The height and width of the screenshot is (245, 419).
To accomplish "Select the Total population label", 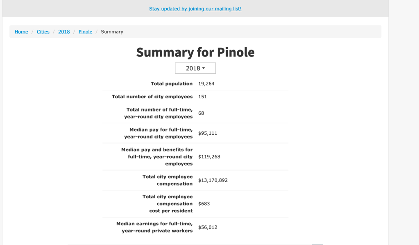I will pos(171,84).
